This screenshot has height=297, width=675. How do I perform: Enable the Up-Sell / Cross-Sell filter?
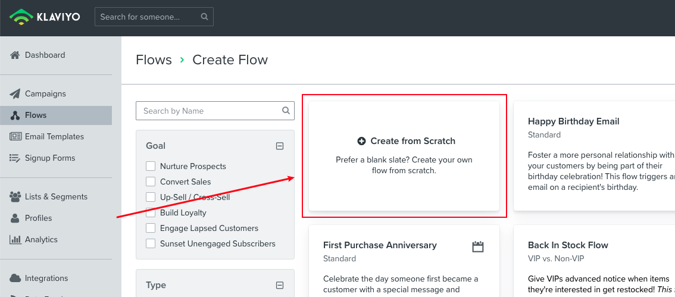coord(150,197)
